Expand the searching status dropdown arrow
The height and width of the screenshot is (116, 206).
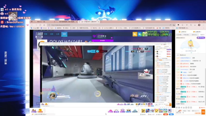[x=111, y=38]
